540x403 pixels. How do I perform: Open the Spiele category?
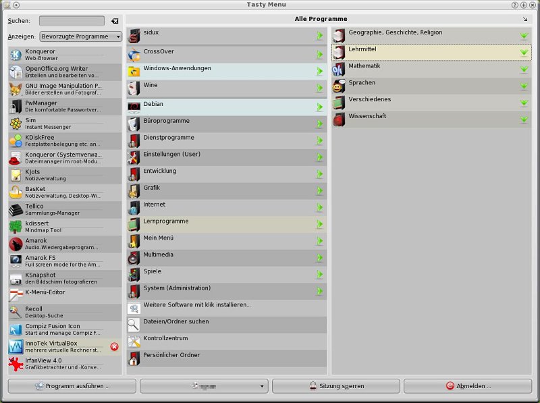pos(227,275)
